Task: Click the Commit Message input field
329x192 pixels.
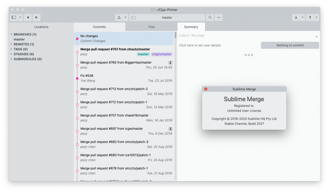Action: pos(246,36)
